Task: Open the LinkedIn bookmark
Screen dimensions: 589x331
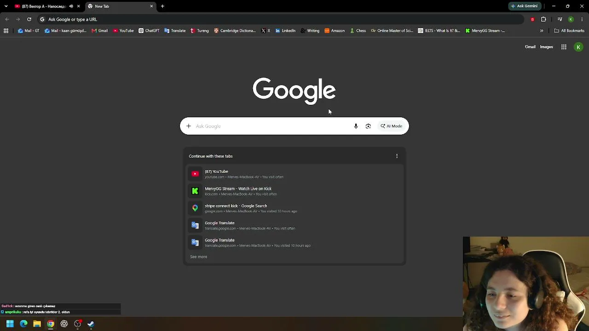Action: (x=285, y=31)
